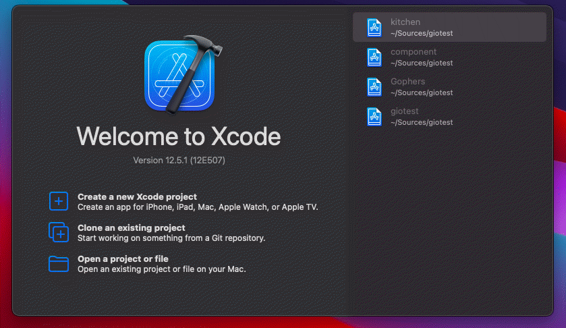Screen dimensions: 566x328
Task: Choose Clone an existing project
Action: pyautogui.click(x=132, y=228)
